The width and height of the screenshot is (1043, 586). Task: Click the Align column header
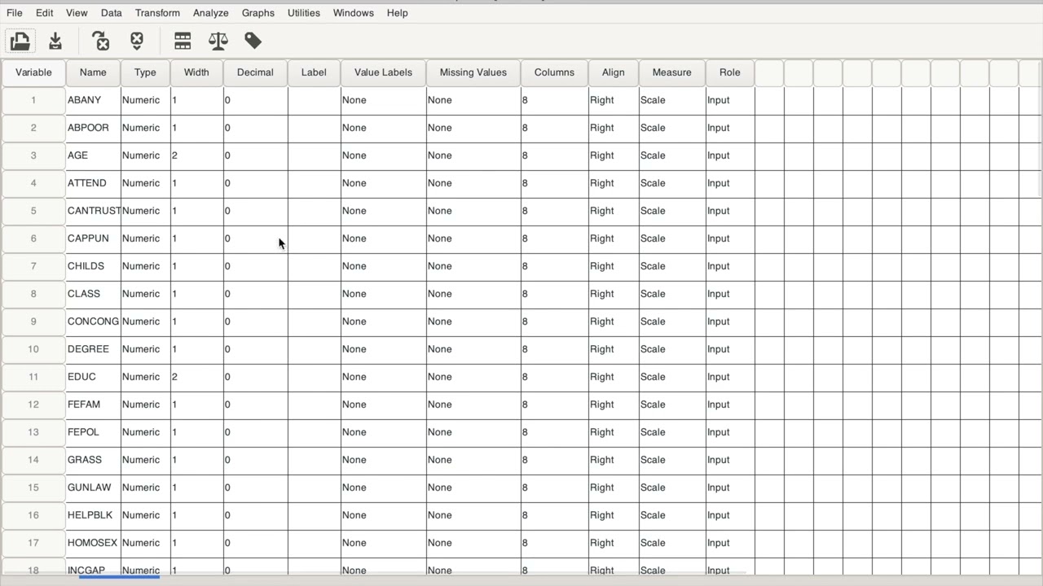(x=614, y=72)
